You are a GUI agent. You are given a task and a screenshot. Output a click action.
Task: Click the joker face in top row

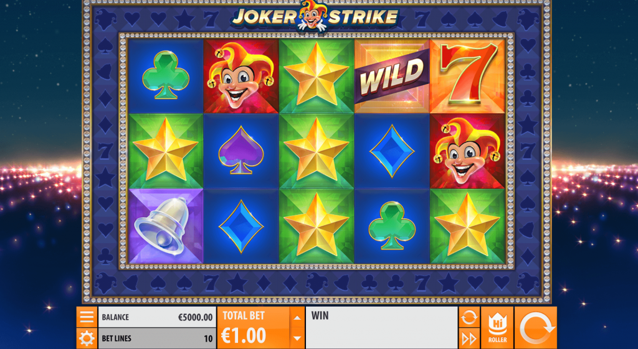[x=241, y=77]
